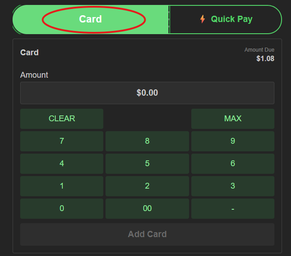Tap the double zero 00 key

pos(147,208)
